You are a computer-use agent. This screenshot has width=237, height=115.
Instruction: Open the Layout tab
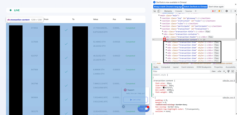coord(176,67)
